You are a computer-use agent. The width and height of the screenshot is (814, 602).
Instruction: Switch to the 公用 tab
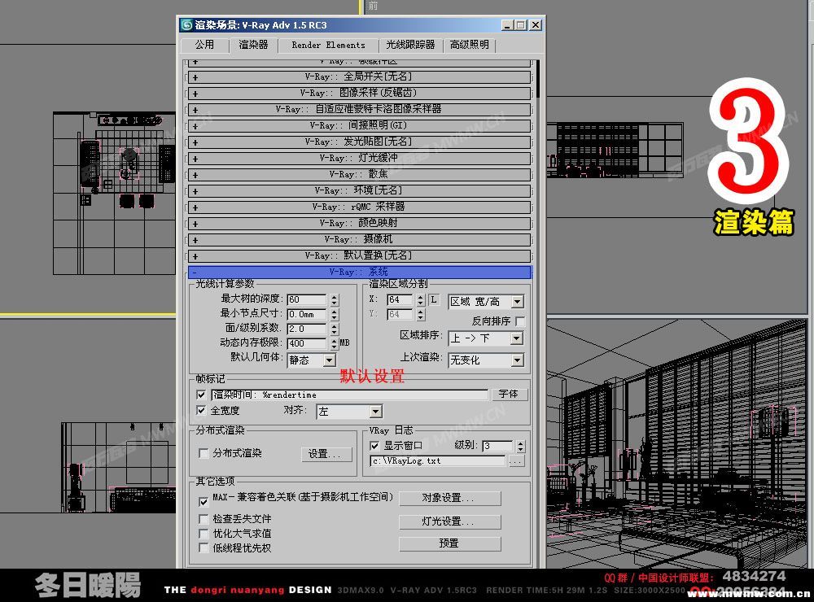204,46
